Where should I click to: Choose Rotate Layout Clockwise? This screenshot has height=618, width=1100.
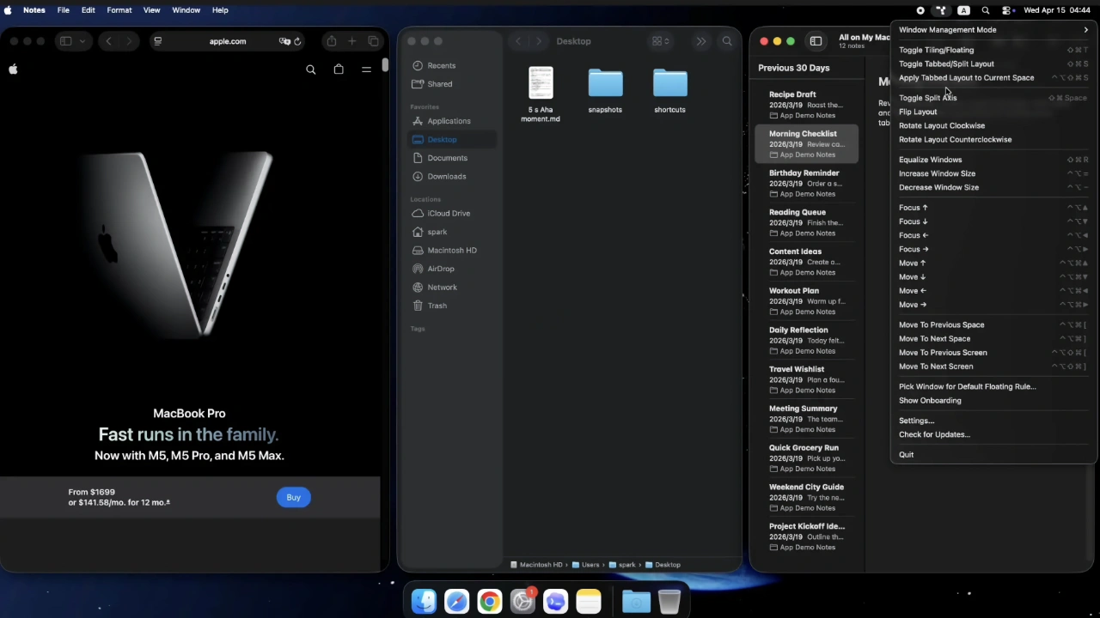click(x=993, y=125)
